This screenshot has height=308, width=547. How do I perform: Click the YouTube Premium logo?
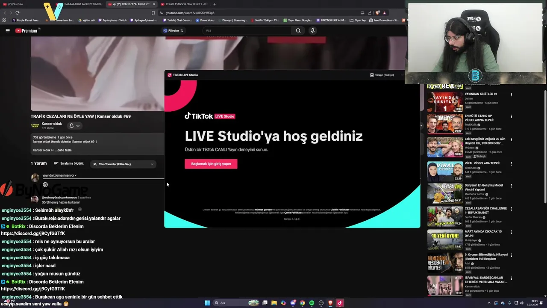tap(27, 30)
